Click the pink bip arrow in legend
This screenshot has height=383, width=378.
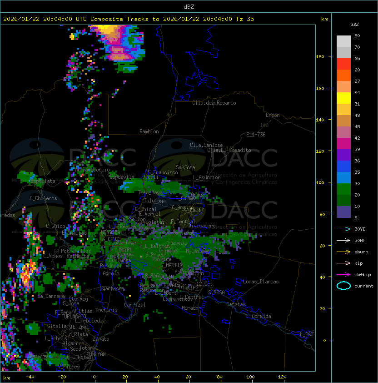pyautogui.click(x=343, y=263)
